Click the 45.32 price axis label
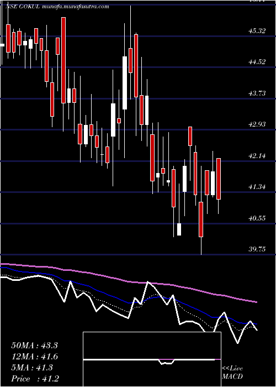The width and height of the screenshot is (276, 387). click(x=257, y=31)
